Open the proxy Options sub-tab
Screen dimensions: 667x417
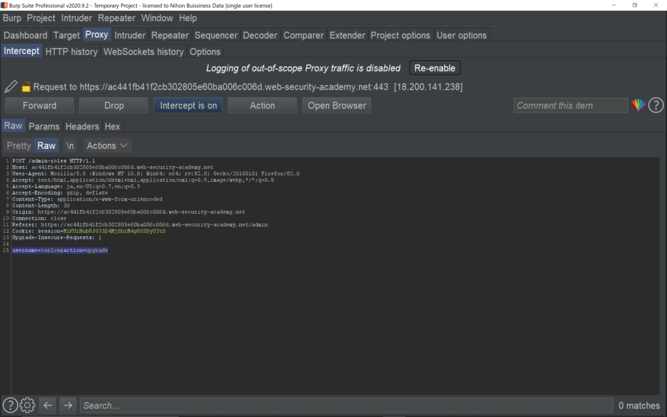click(205, 52)
